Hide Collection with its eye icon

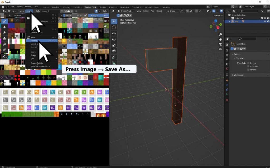pyautogui.click(x=265, y=18)
